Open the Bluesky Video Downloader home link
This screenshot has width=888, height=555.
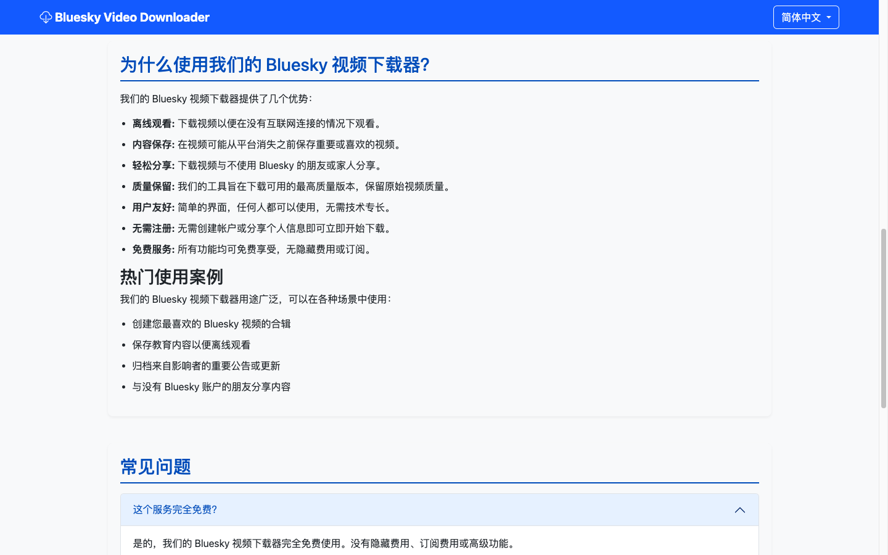click(x=125, y=17)
